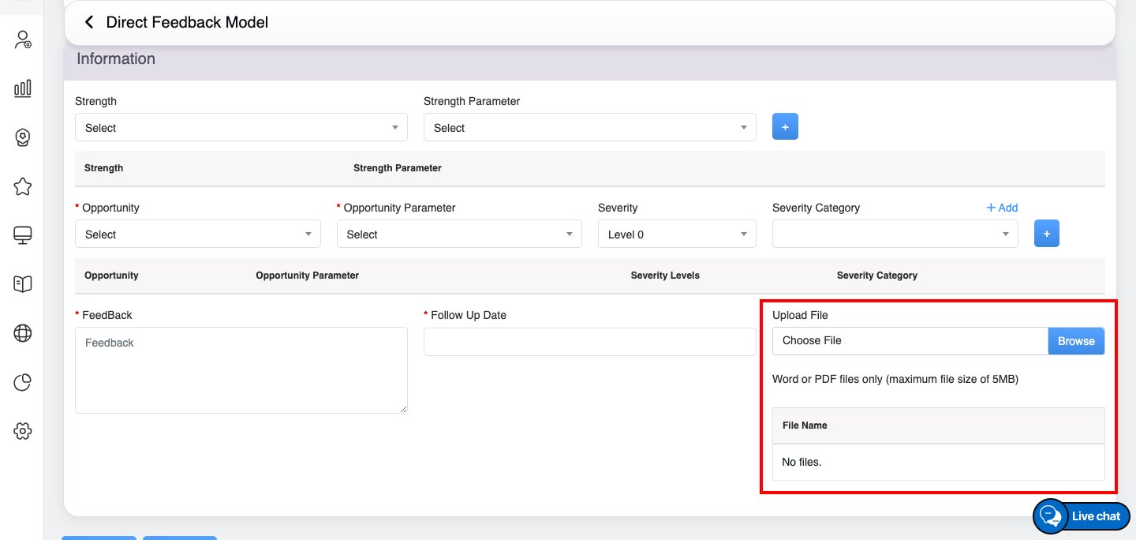Viewport: 1136px width, 540px height.
Task: Open the Severity Level 0 dropdown
Action: click(x=676, y=234)
